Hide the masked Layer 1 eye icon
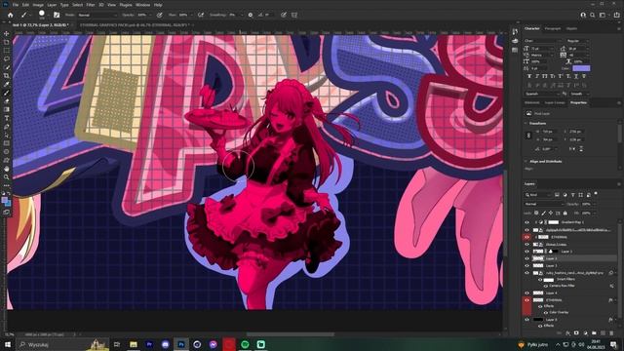This screenshot has height=351, width=624. click(526, 252)
